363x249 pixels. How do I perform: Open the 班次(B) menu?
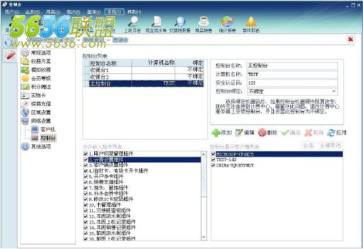click(73, 12)
